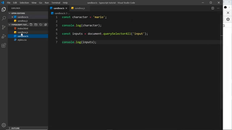Open the Search view in activity bar
The image size is (232, 130).
(4, 18)
